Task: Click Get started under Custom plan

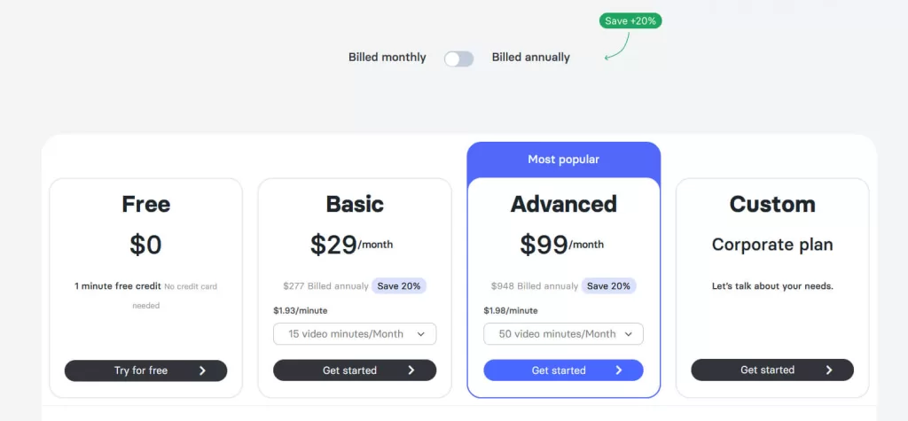Action: [x=772, y=370]
